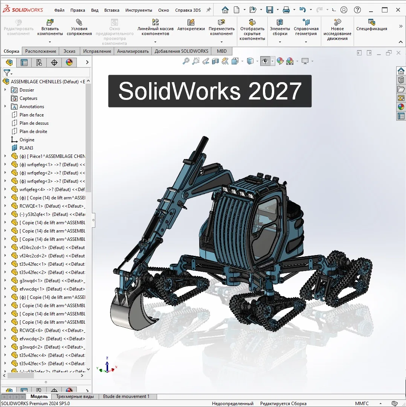This screenshot has width=406, height=407.
Task: Select Origine item in tree
Action: (x=27, y=140)
